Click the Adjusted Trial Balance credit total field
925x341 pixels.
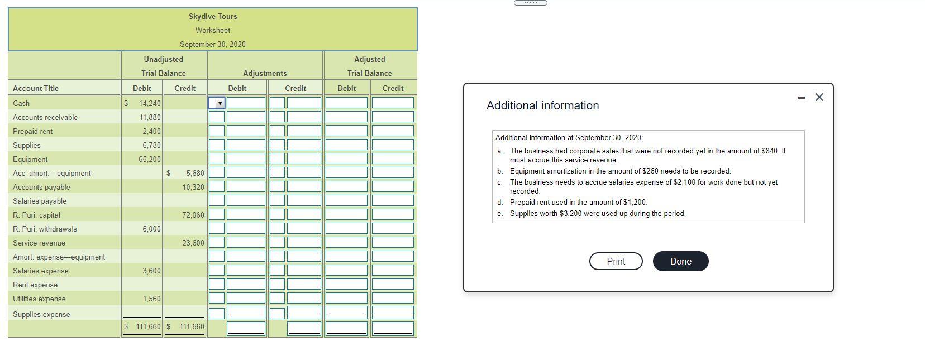click(393, 328)
